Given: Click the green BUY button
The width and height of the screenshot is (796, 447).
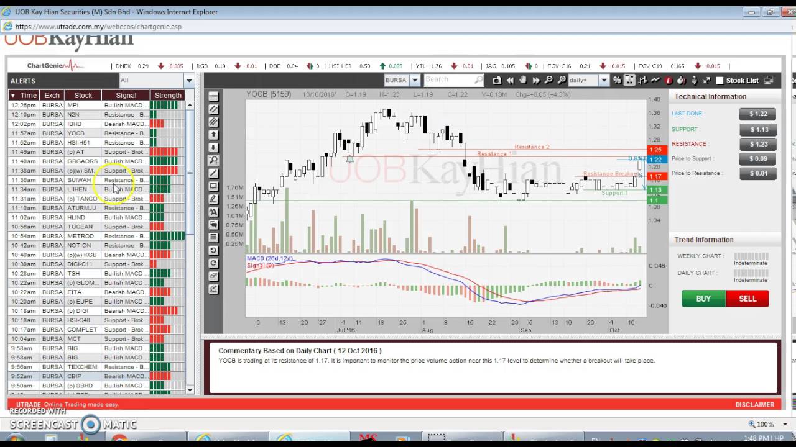Looking at the screenshot, I should (703, 299).
